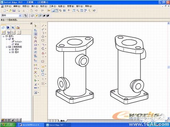Click the Fit view icon
Viewport: 170px width, 127px height.
click(x=82, y=11)
